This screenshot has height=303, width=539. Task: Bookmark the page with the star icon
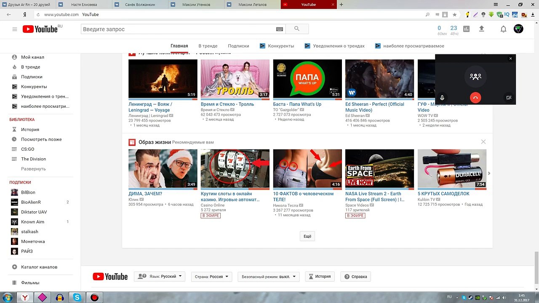pyautogui.click(x=454, y=14)
